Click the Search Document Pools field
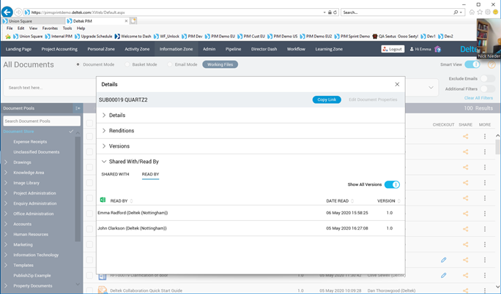Image resolution: width=501 pixels, height=294 pixels. (x=42, y=121)
